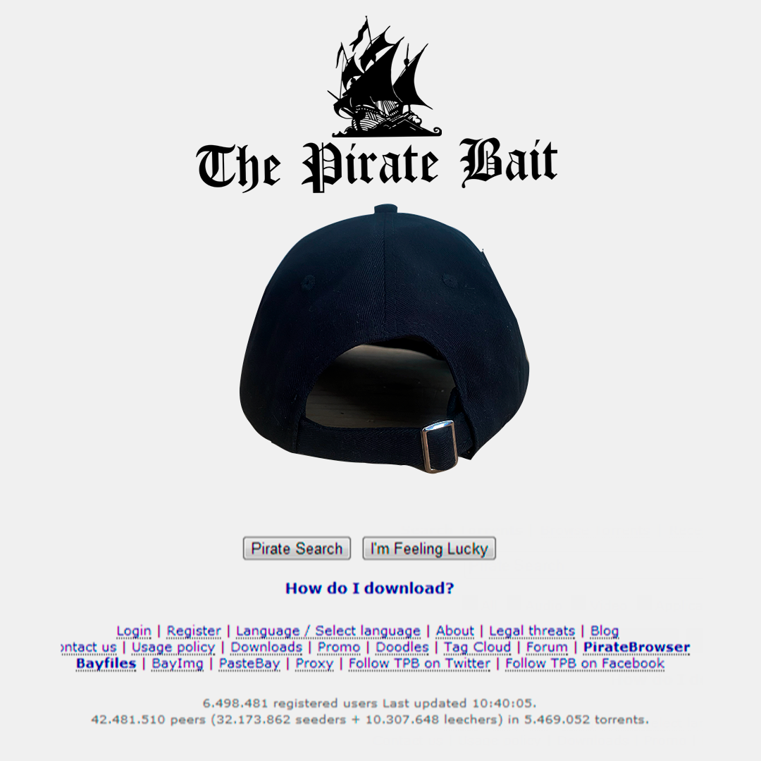Go to the Register link
Viewport: 761px width, 761px height.
point(194,631)
